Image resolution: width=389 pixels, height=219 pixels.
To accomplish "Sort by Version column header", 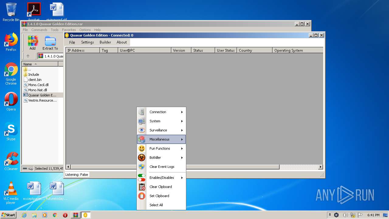I will [x=181, y=50].
